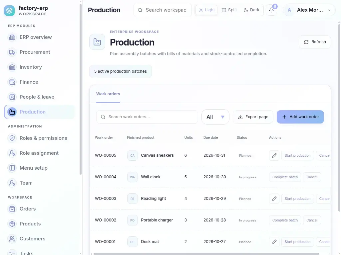Click the Procurement truck icon
This screenshot has height=255, width=341.
click(12, 52)
